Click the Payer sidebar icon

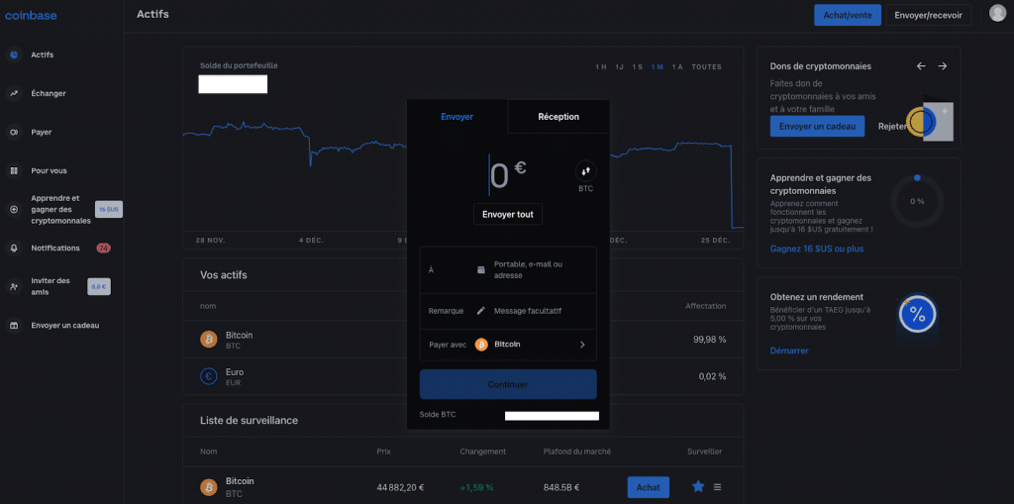click(14, 132)
